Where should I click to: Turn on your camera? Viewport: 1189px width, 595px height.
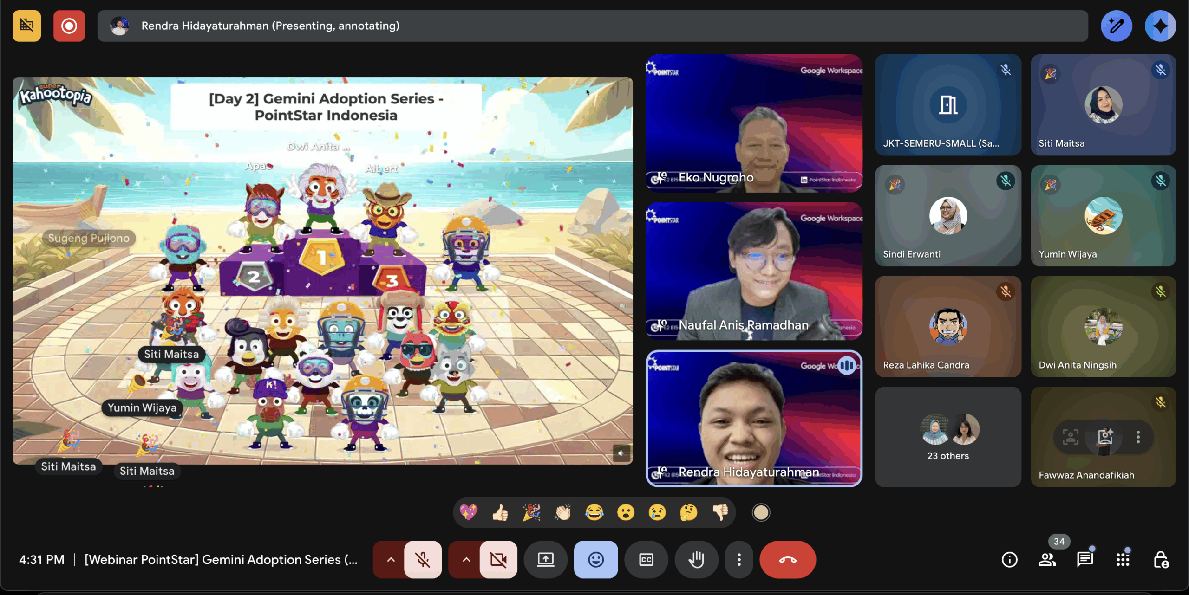pos(498,559)
